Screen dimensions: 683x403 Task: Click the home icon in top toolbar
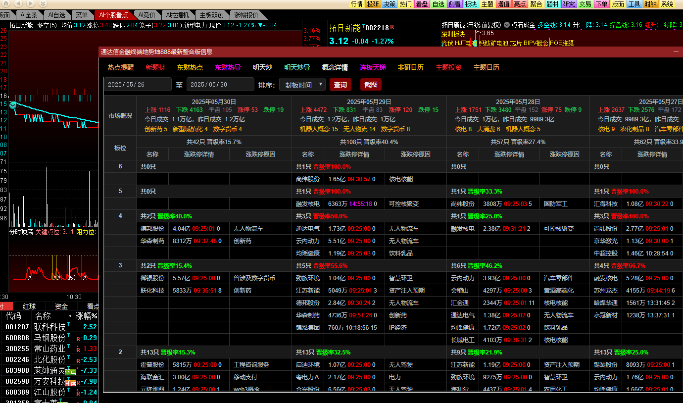(6, 4)
